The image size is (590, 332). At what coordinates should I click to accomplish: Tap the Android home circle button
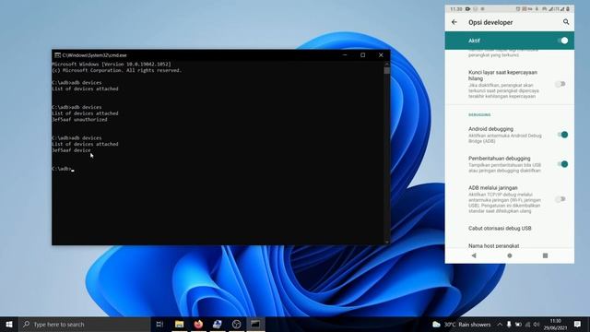(x=510, y=255)
